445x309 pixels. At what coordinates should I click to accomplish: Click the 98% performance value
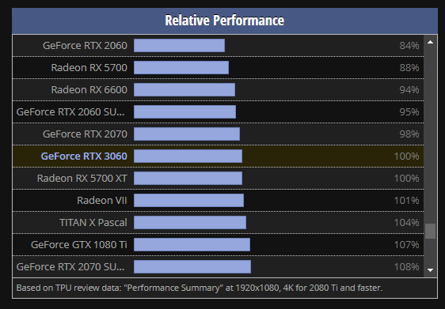[x=409, y=134]
